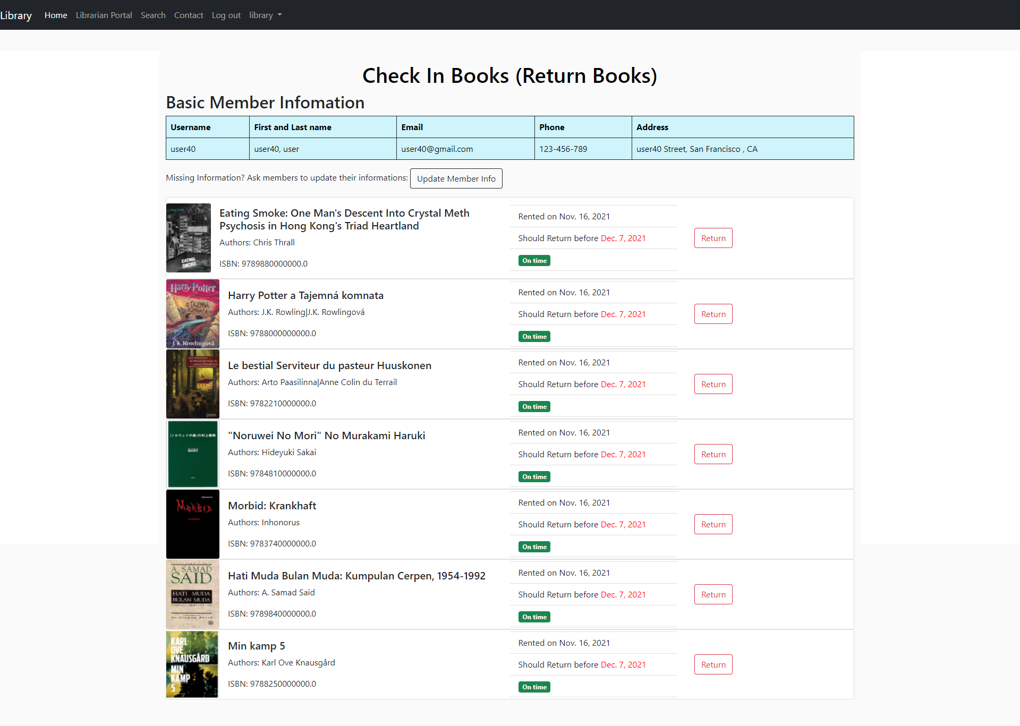Go to the Home menu item

(x=56, y=15)
